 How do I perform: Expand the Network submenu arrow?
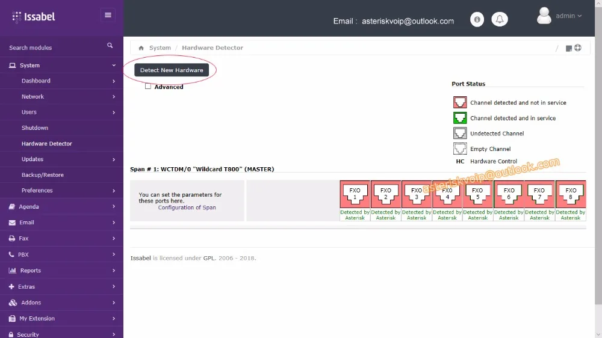114,97
